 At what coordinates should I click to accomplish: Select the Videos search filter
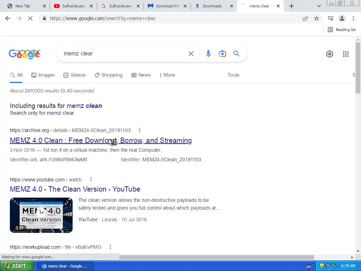(75, 75)
